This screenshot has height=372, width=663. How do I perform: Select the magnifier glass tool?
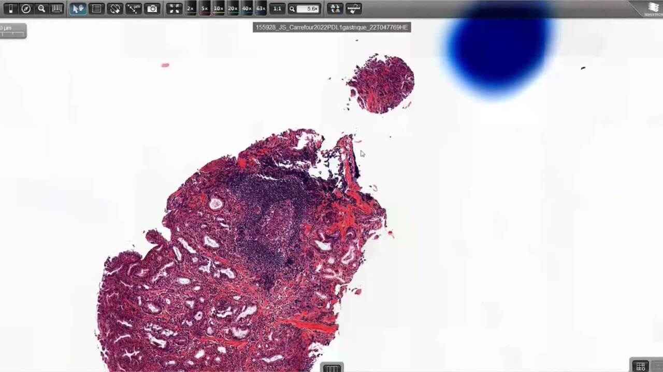tap(41, 9)
